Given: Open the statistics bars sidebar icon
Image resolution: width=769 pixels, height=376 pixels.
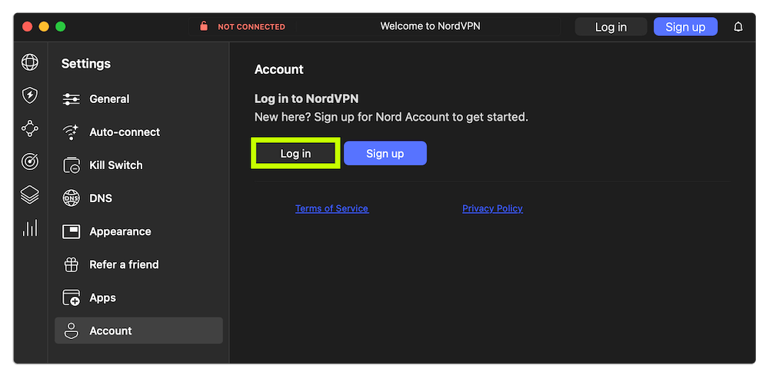Looking at the screenshot, I should click(30, 228).
